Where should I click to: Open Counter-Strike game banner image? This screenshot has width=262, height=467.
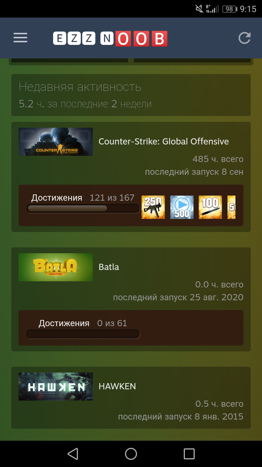pyautogui.click(x=56, y=142)
